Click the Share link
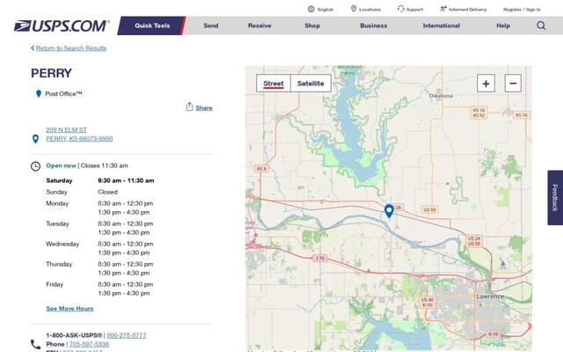Image resolution: width=563 pixels, height=352 pixels. click(204, 108)
